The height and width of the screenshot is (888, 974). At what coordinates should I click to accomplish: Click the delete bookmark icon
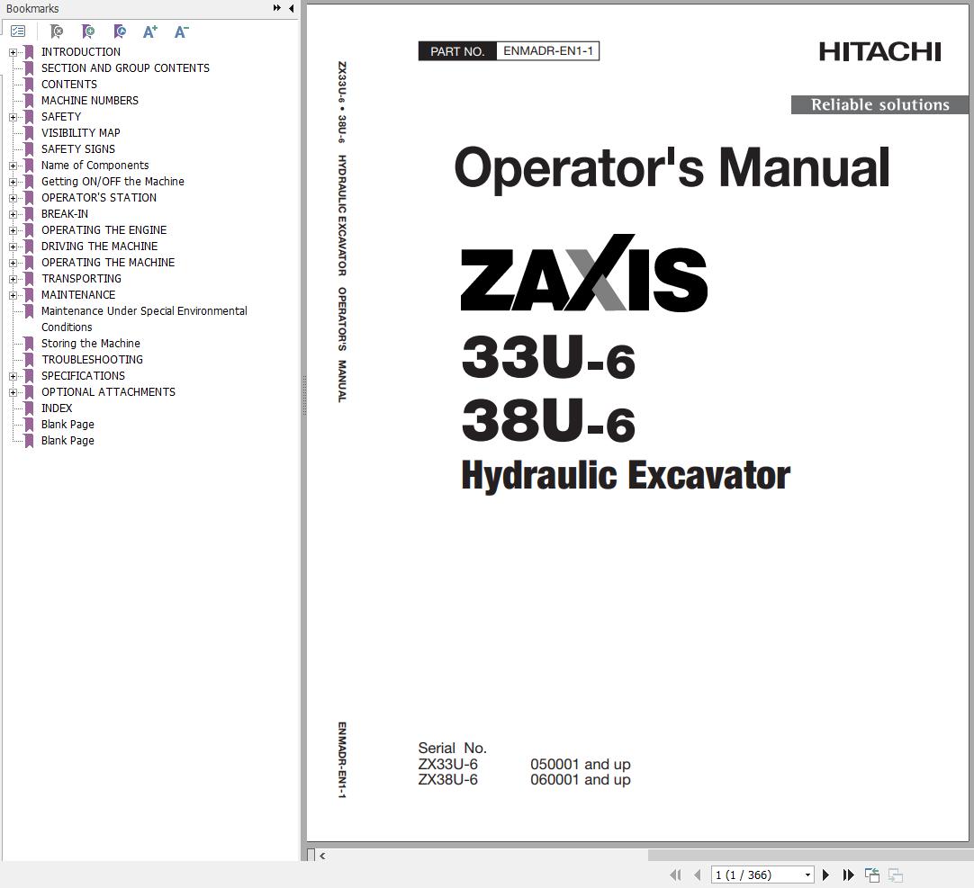pos(57,31)
